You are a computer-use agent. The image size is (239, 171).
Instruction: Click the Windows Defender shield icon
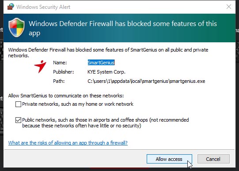click(x=16, y=27)
